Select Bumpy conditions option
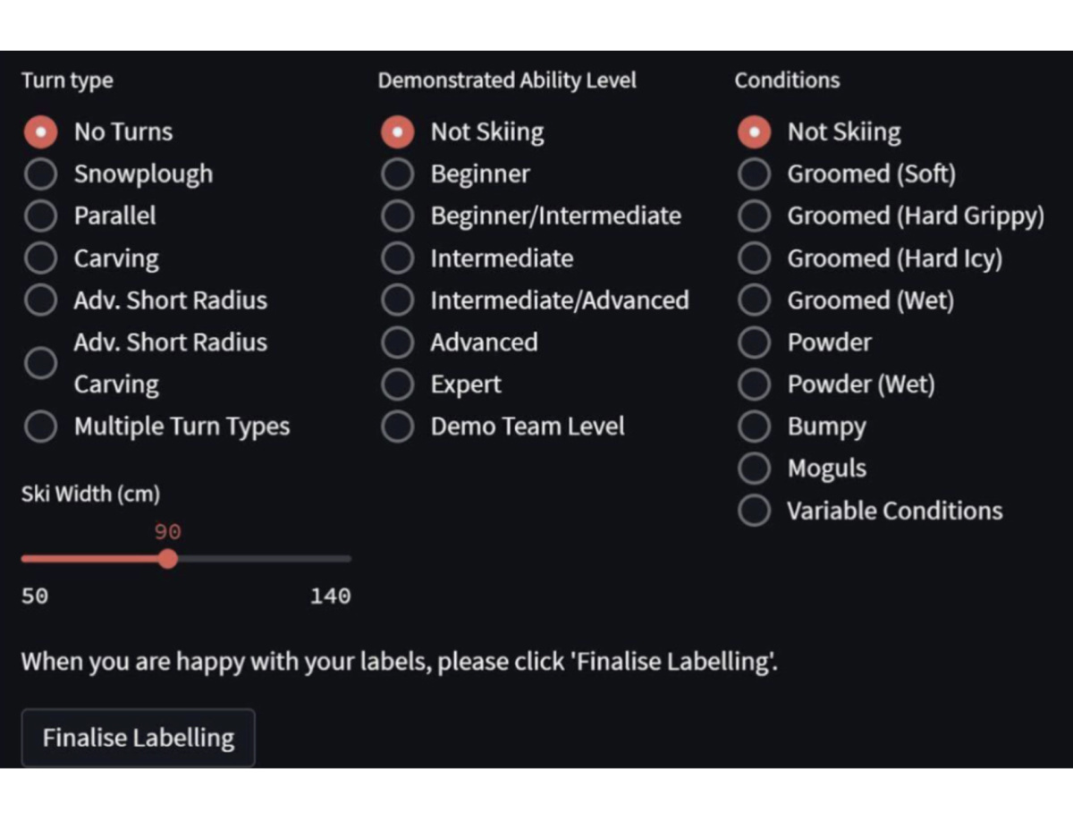 tap(754, 427)
